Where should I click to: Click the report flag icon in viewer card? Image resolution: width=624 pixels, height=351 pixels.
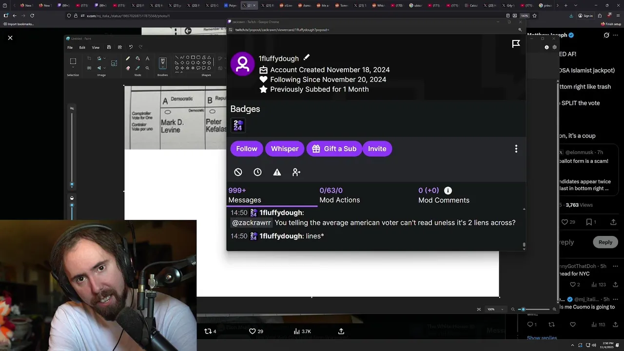click(x=516, y=44)
